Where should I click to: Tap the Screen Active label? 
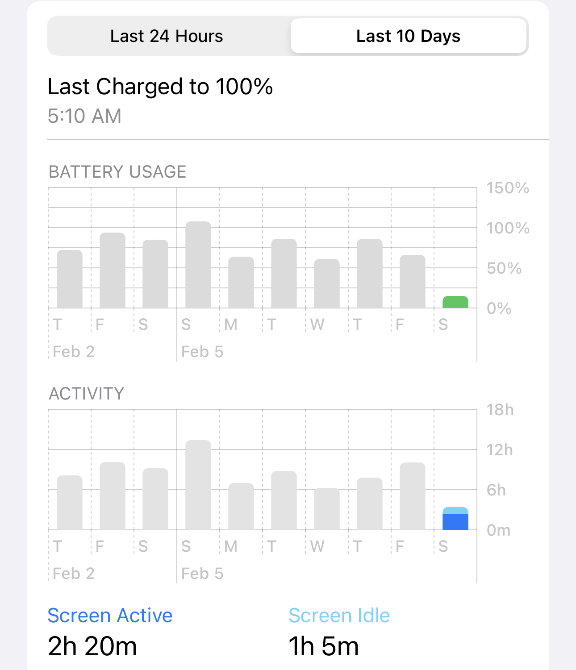[x=110, y=616]
